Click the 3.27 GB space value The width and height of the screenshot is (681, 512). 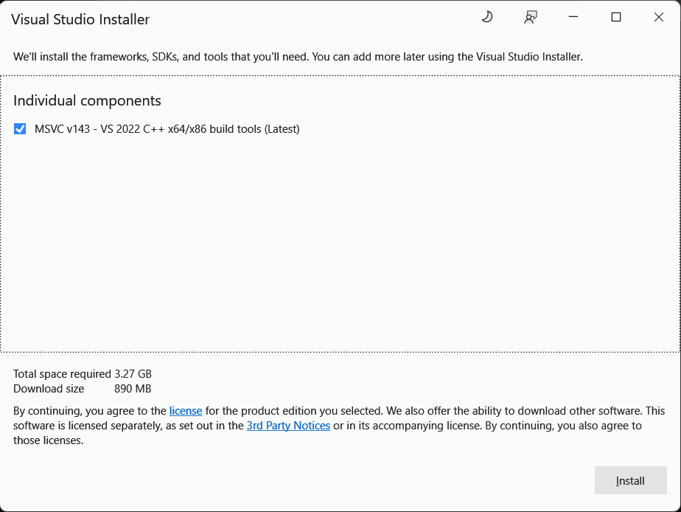(133, 374)
